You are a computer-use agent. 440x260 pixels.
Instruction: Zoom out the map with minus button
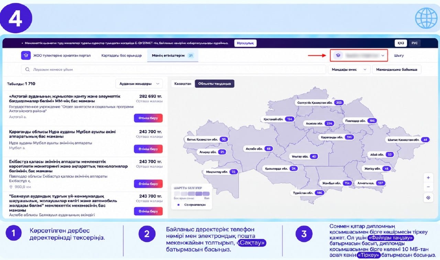tap(428, 187)
